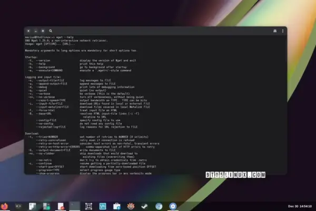316x211 pixels.
Task: Launch Firefox from the dock
Action: pos(4,206)
